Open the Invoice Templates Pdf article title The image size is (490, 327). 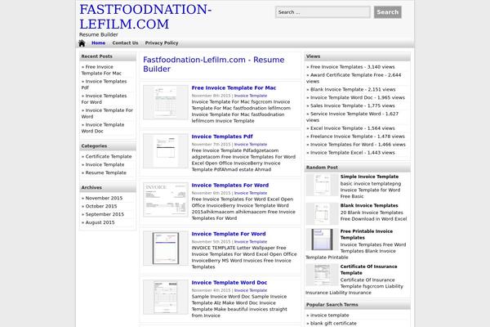click(x=222, y=137)
